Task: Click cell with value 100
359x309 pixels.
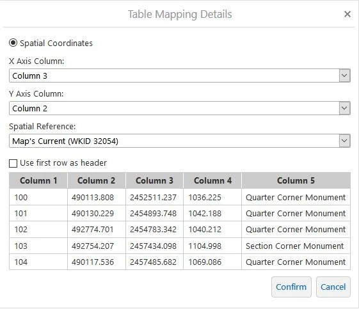Action: click(x=38, y=197)
